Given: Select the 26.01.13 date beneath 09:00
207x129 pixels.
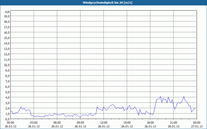Looking at the screenshot, I should [80, 126].
